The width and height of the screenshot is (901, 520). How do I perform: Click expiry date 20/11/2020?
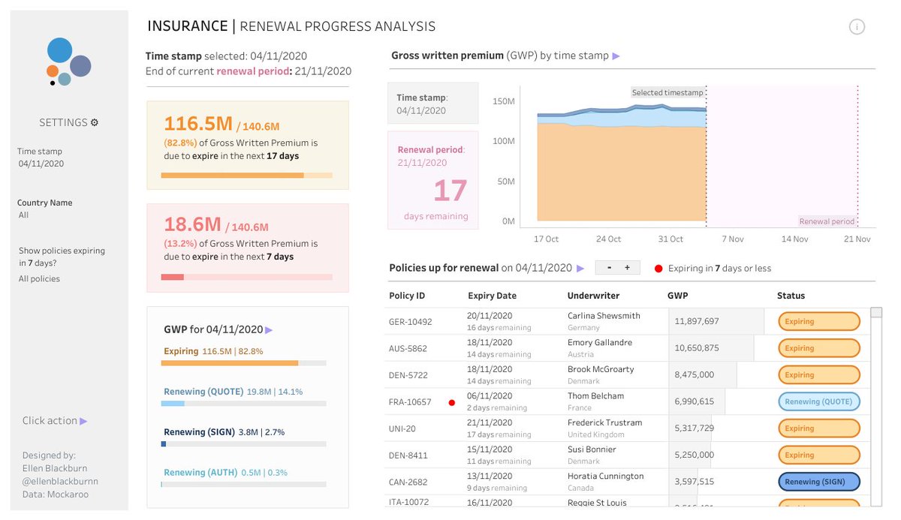click(490, 316)
